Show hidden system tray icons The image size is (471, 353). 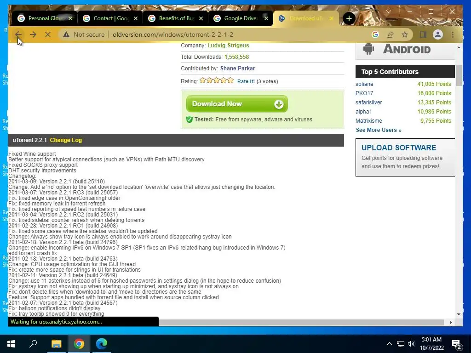point(389,344)
